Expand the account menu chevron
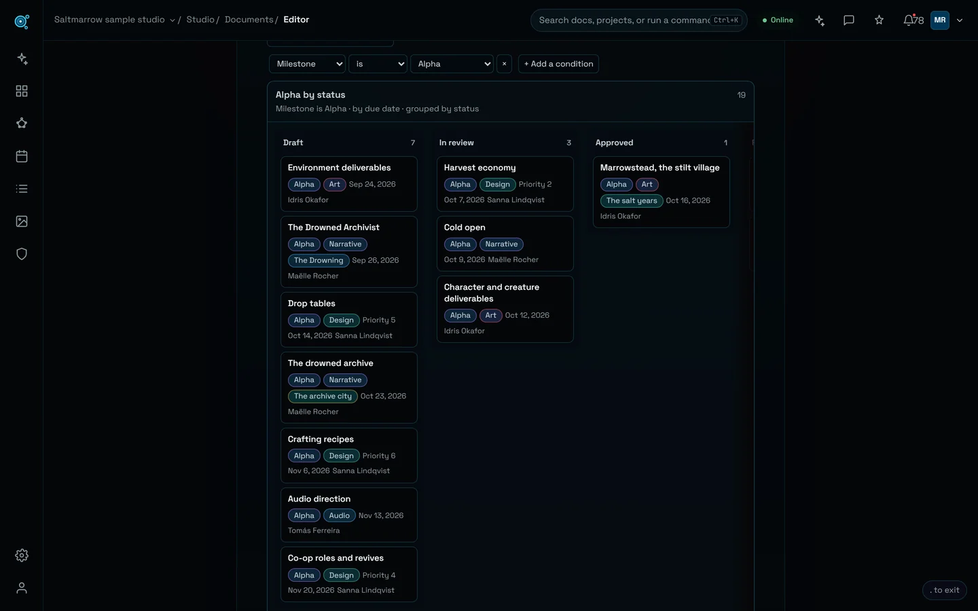978x611 pixels. click(x=960, y=20)
